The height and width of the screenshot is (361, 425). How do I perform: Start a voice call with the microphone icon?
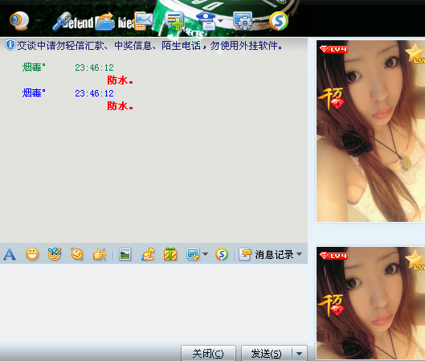click(62, 21)
